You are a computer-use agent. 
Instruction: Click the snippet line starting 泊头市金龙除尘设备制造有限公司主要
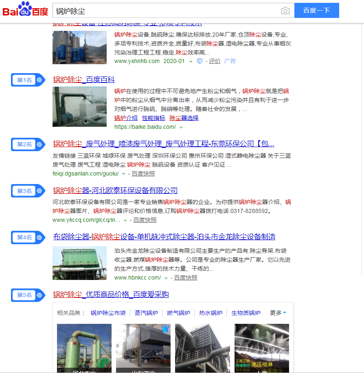tap(200, 251)
